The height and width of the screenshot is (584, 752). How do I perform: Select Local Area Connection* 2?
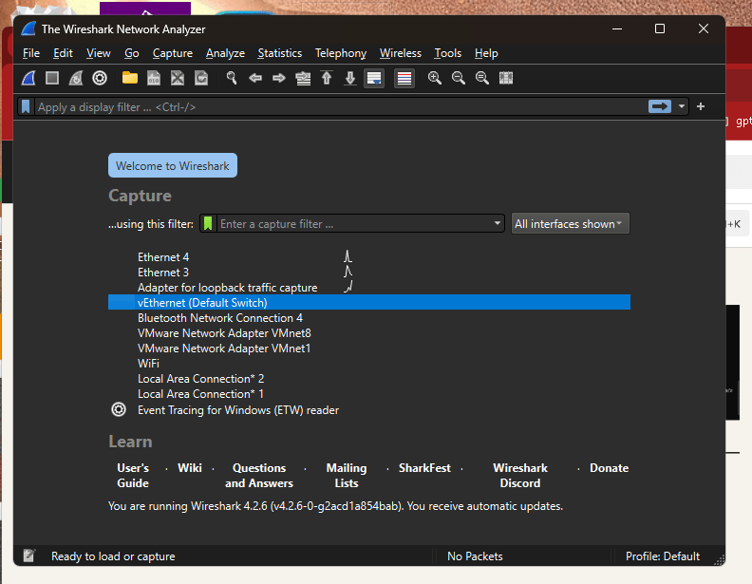369,379
